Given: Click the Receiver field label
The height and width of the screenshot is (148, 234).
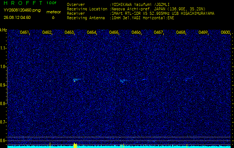Looking at the screenshot, I should (x=76, y=14).
